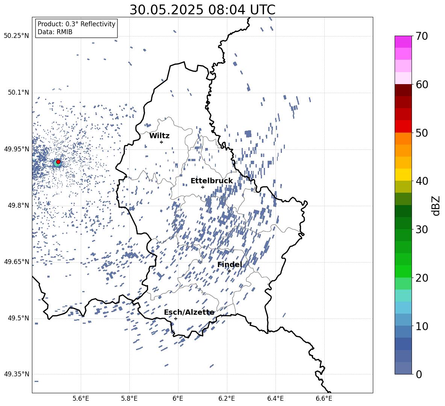Click the olive colorbar segment just below 40
445x406 pixels.
(403, 187)
